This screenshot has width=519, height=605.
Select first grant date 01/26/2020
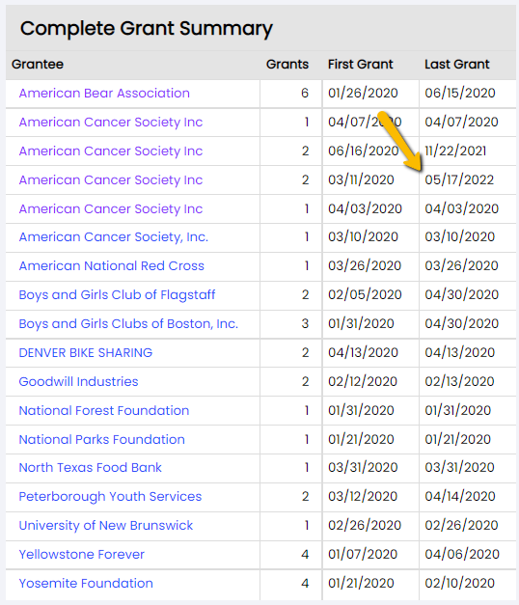tap(363, 93)
